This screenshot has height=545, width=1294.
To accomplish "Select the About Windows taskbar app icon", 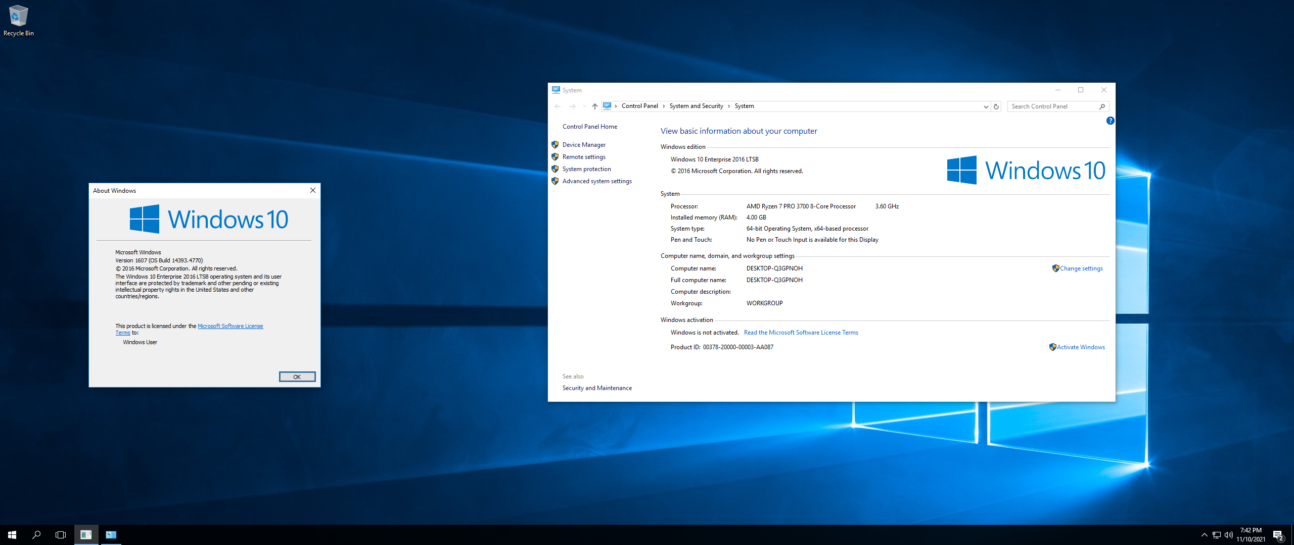I will (x=86, y=535).
